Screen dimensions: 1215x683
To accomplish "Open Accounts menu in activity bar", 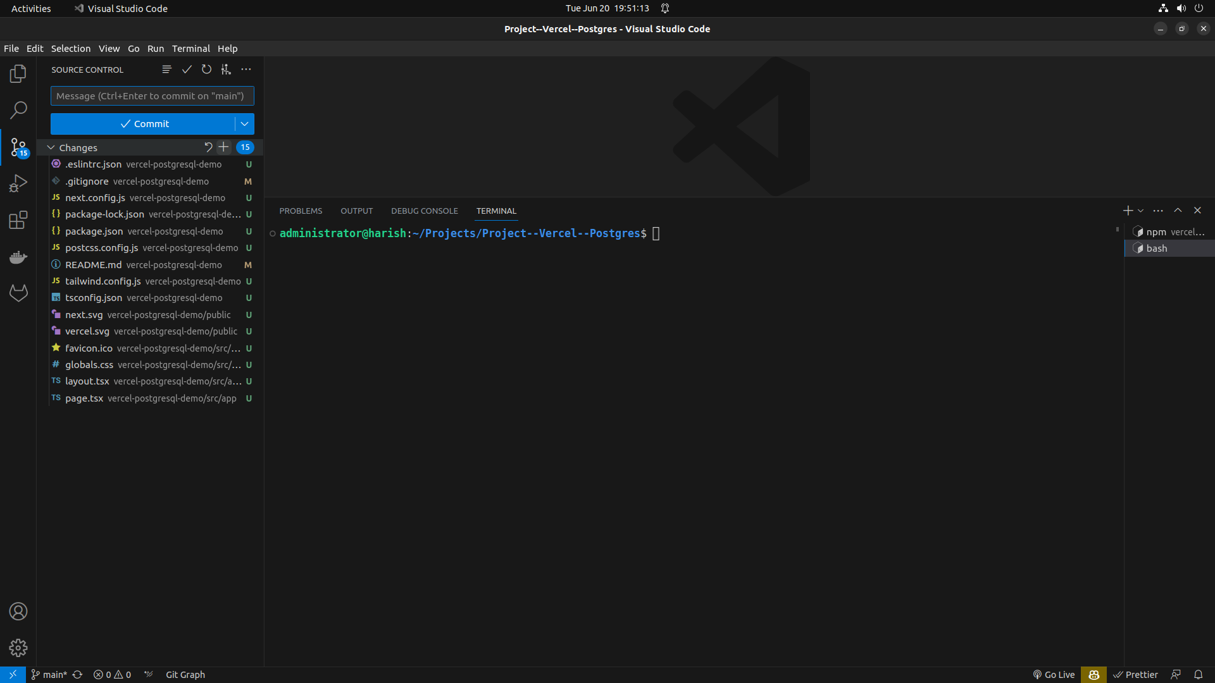I will (18, 612).
